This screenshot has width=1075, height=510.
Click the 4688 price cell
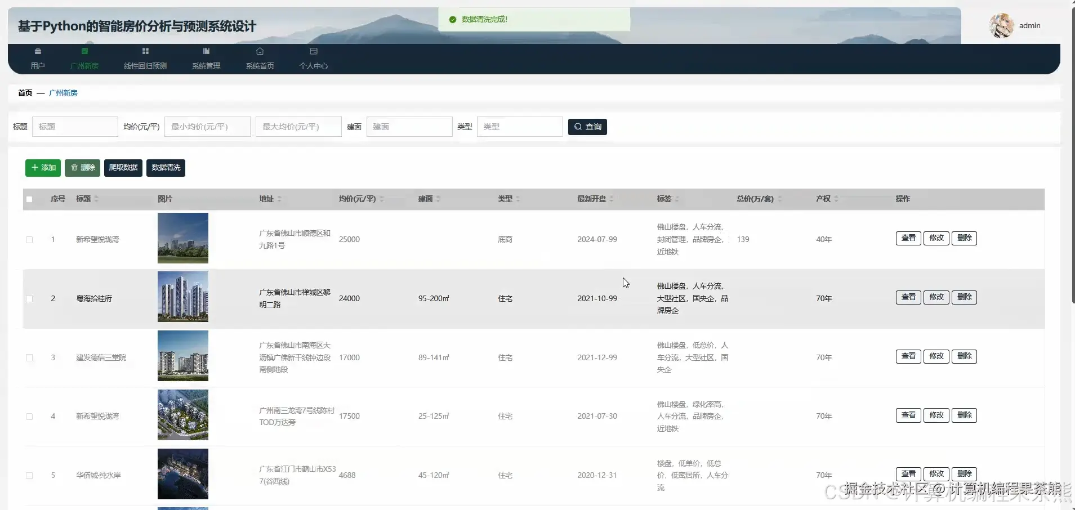point(347,476)
